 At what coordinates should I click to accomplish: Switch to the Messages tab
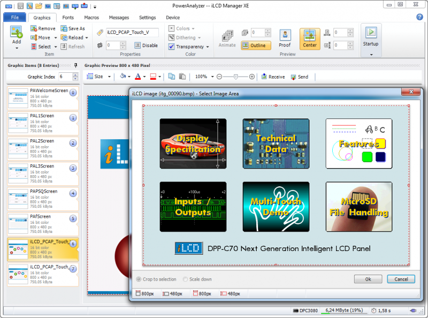click(x=119, y=18)
